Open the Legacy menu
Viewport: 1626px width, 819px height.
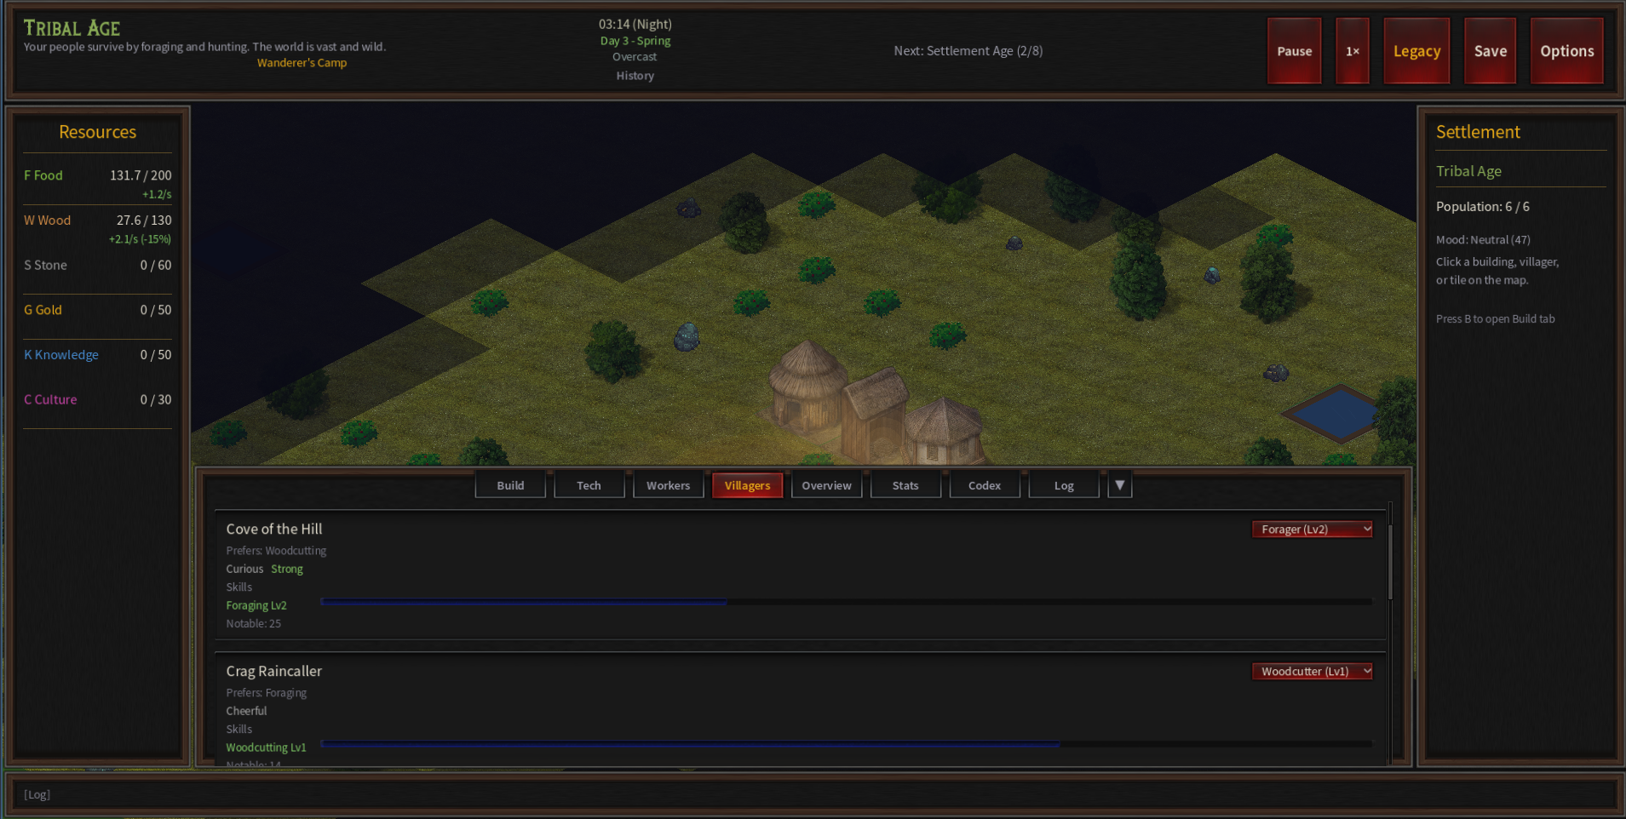[x=1416, y=51]
